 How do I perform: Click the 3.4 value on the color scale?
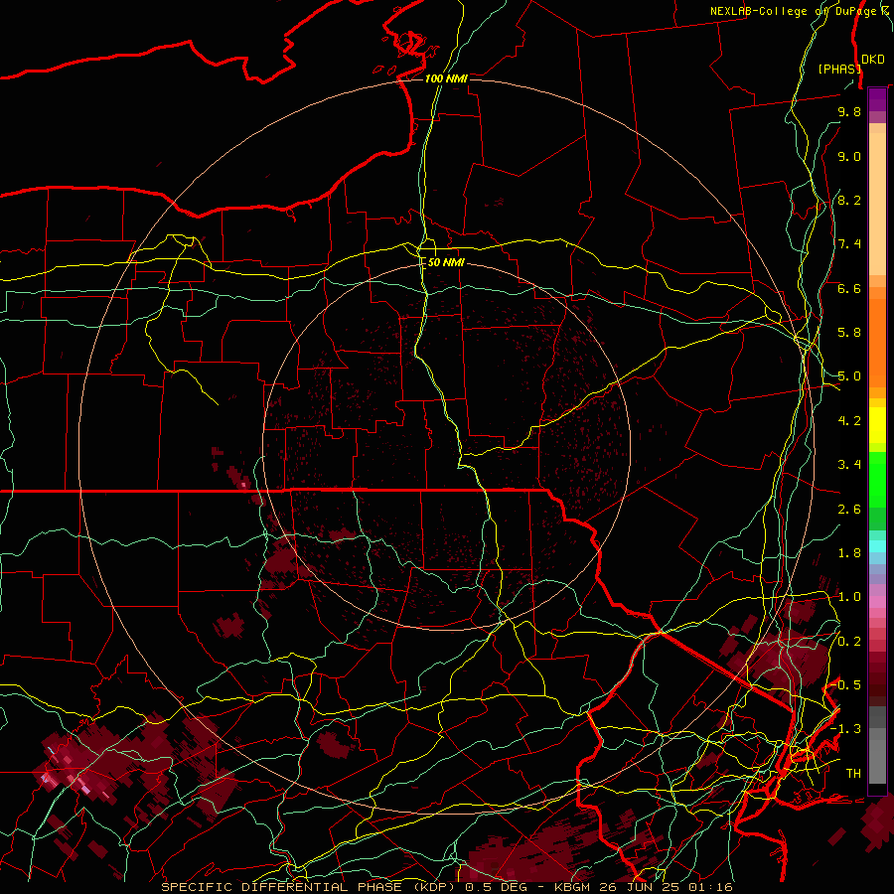849,465
